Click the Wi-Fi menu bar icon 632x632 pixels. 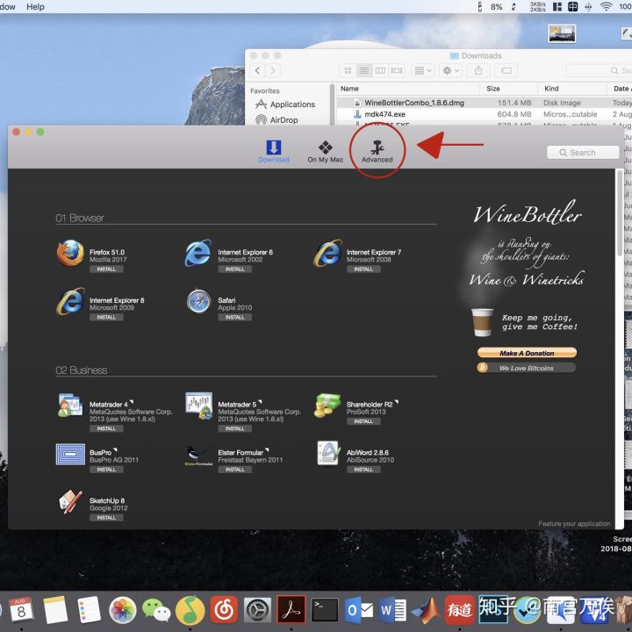[x=606, y=6]
